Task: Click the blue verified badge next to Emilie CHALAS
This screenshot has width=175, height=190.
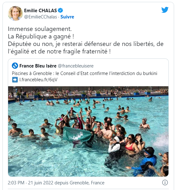Action: (60, 10)
